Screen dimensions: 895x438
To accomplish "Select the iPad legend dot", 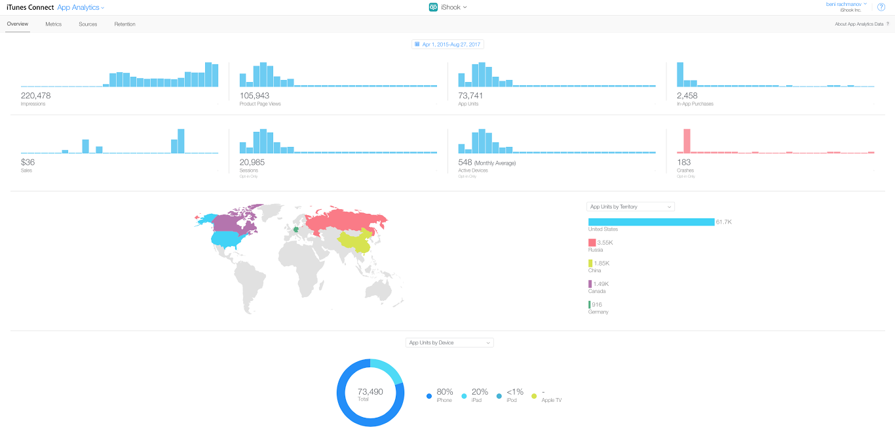I will click(464, 396).
